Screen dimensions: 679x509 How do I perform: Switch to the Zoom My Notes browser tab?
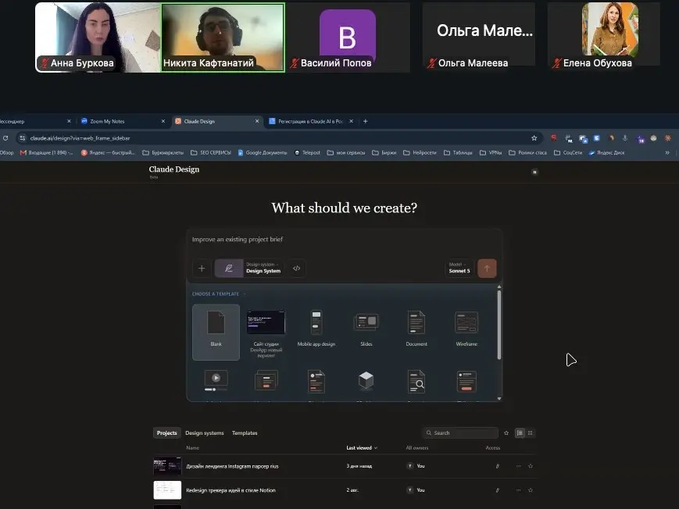pos(121,121)
